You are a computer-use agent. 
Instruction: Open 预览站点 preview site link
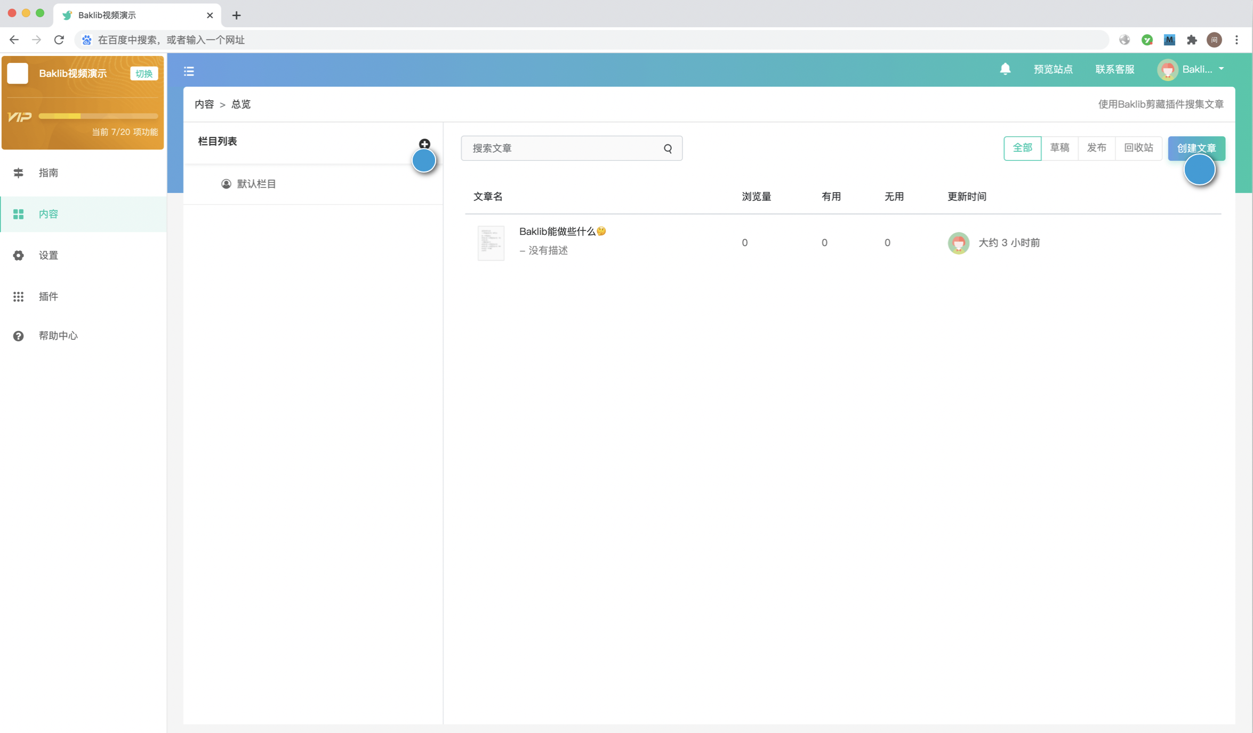[x=1053, y=69]
